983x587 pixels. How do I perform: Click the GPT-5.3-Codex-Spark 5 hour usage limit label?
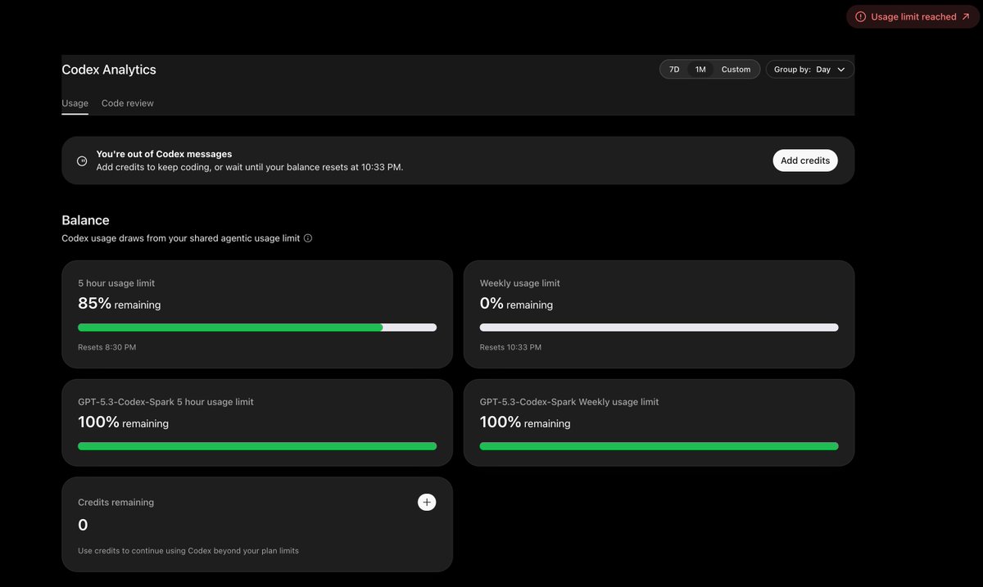tap(165, 402)
